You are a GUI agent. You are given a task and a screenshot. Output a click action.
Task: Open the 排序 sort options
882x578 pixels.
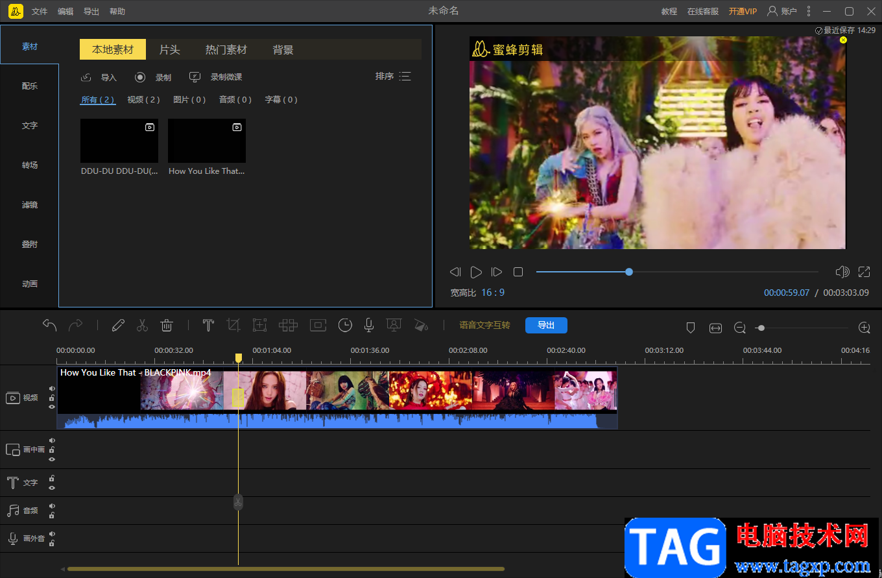click(393, 76)
